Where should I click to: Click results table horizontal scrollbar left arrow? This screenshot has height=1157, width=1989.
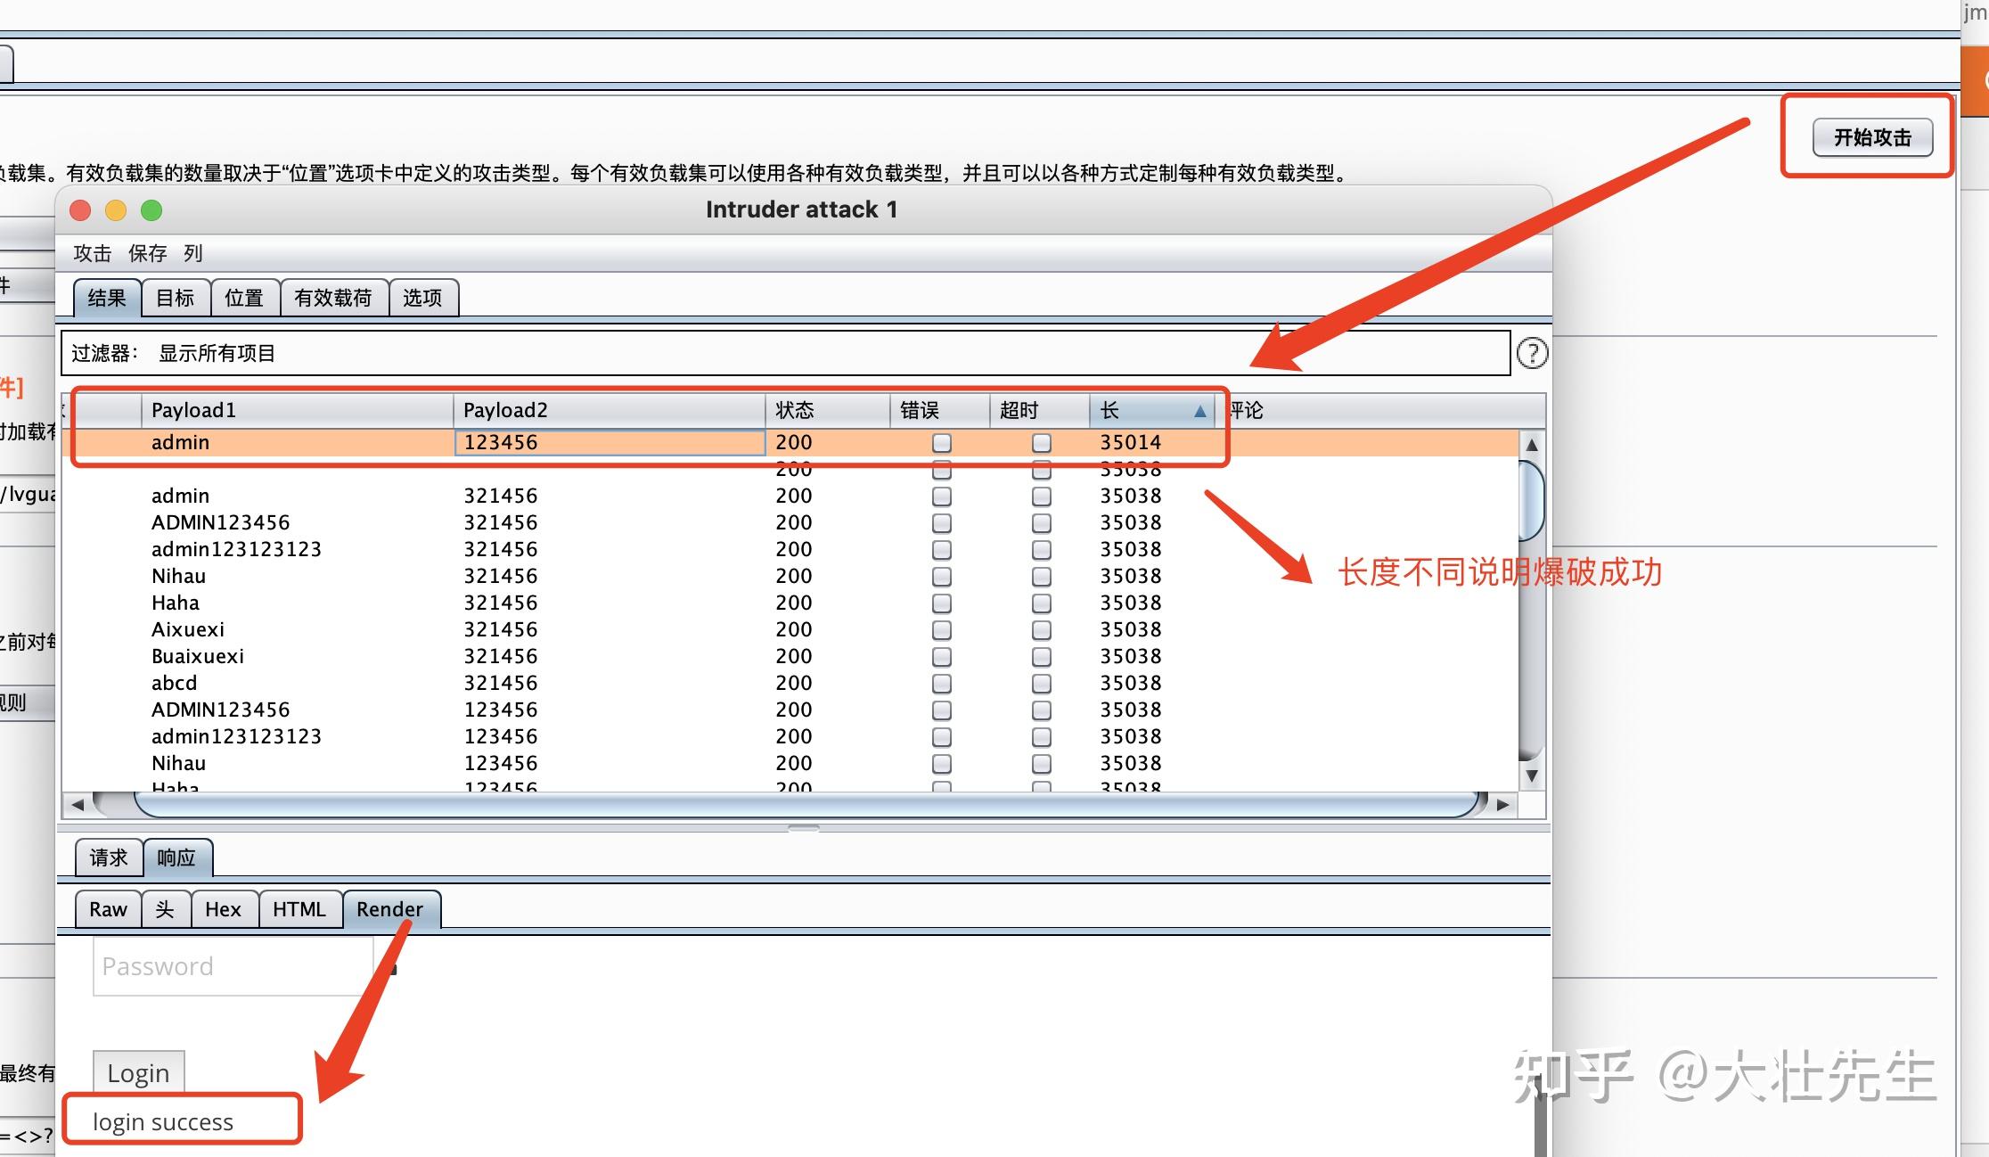pos(78,804)
